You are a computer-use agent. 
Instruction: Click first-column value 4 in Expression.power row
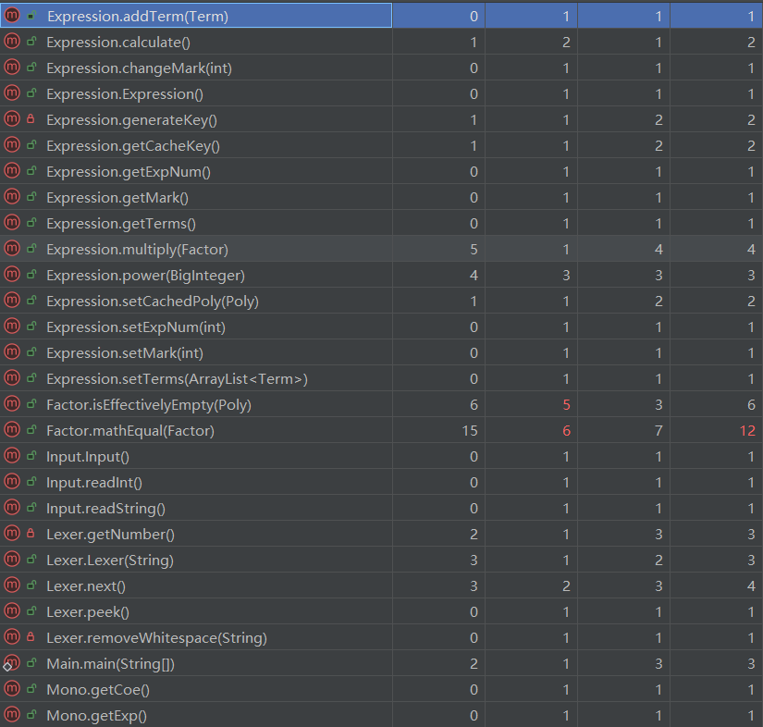pos(474,276)
